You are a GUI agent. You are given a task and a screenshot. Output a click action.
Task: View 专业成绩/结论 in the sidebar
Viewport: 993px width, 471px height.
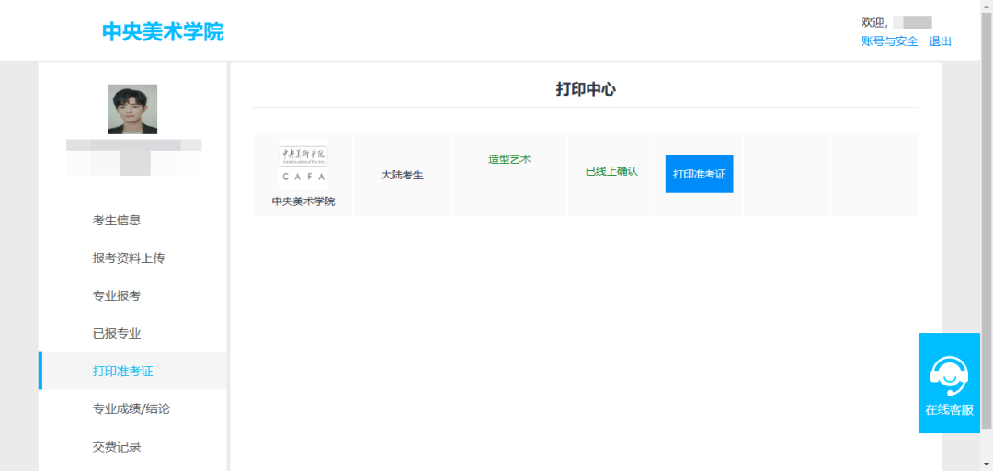point(131,409)
